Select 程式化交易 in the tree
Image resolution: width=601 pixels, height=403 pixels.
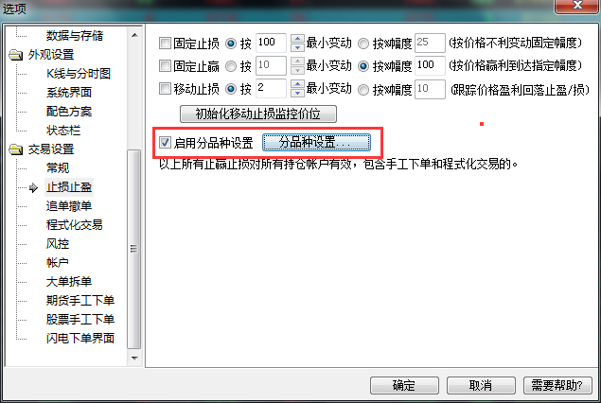(x=75, y=225)
